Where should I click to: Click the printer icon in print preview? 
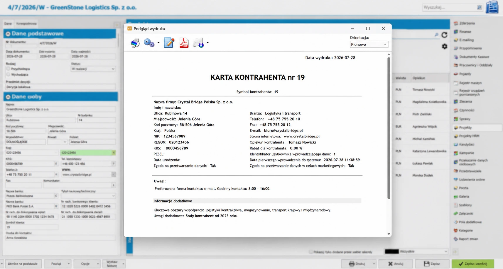point(135,43)
